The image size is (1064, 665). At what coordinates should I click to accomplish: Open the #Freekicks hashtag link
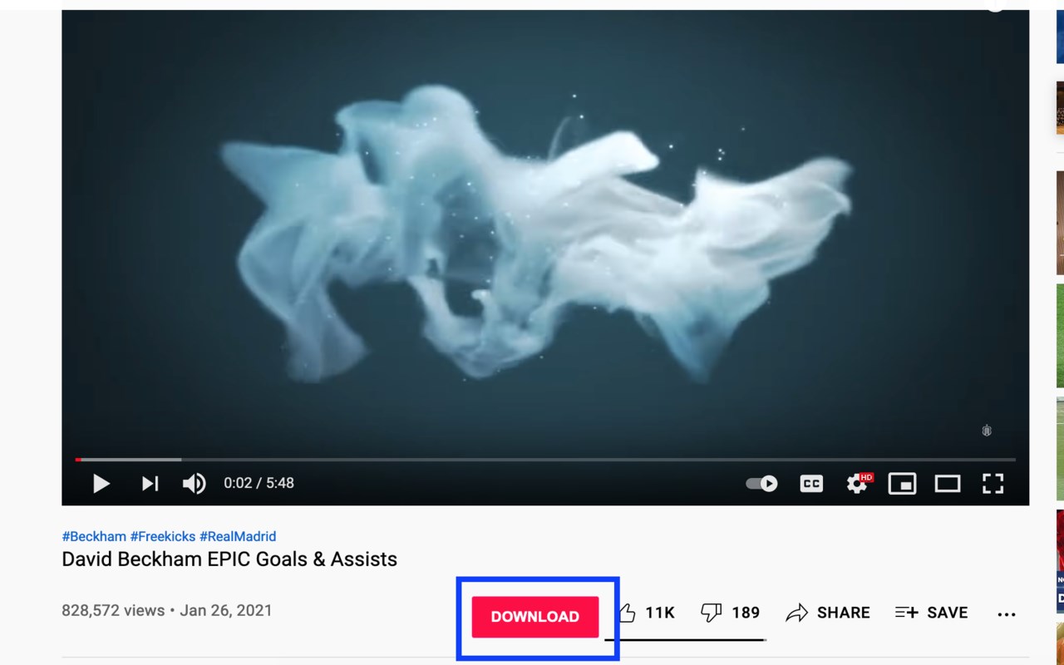(163, 536)
